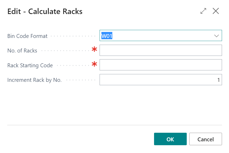Focus the No. of Racks input field

(161, 50)
